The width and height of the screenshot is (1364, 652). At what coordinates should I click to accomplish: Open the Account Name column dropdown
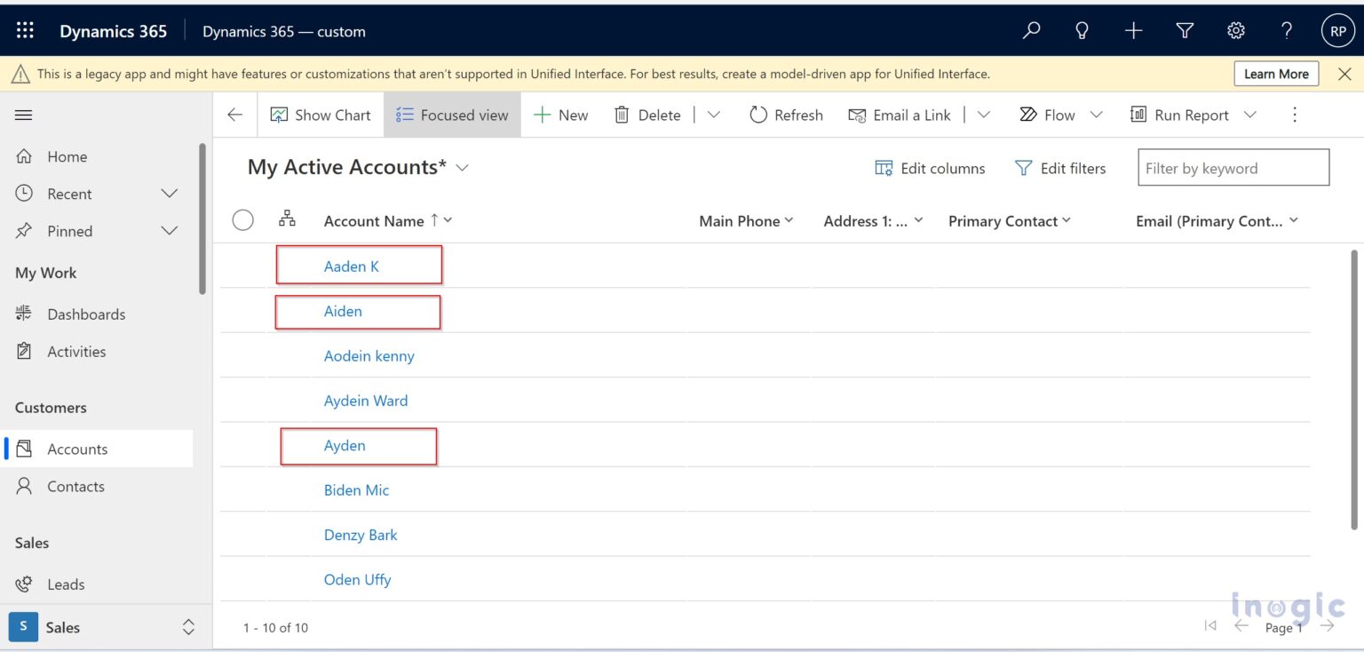pos(448,220)
